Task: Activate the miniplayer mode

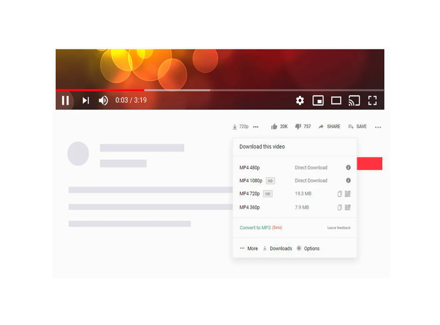Action: pyautogui.click(x=318, y=100)
